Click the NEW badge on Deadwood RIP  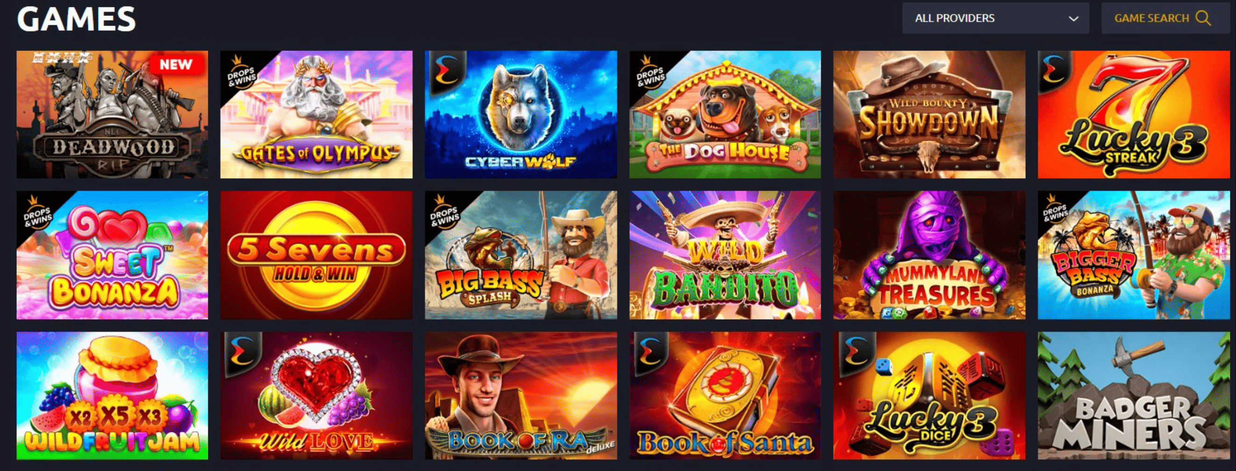pyautogui.click(x=176, y=64)
